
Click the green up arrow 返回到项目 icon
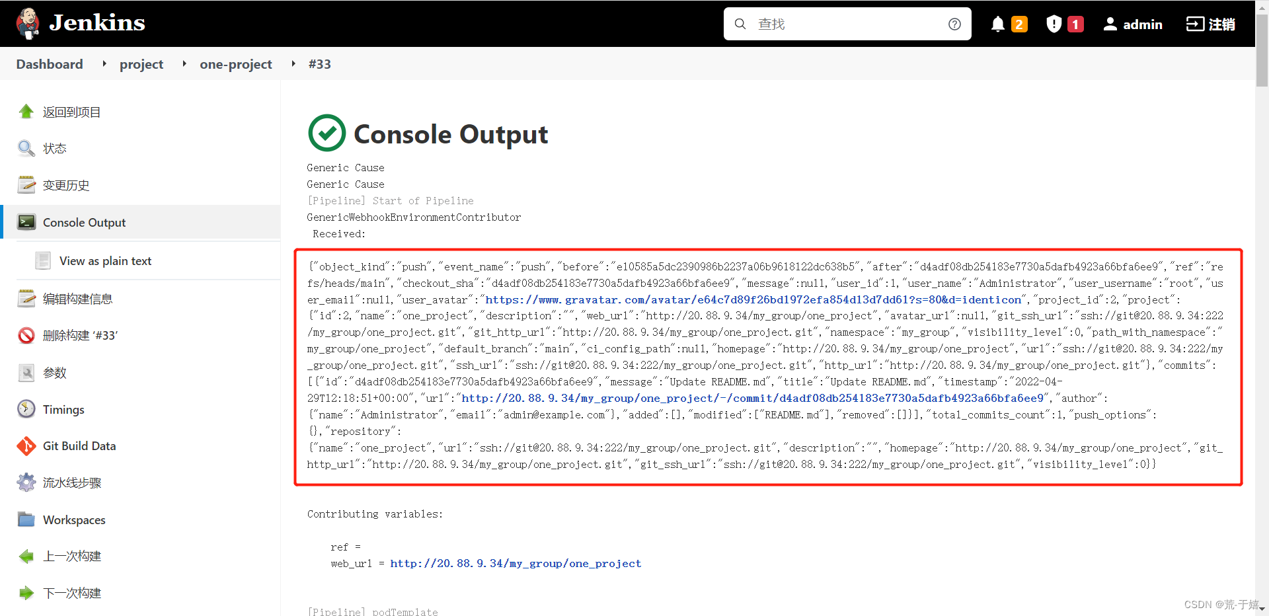point(26,112)
